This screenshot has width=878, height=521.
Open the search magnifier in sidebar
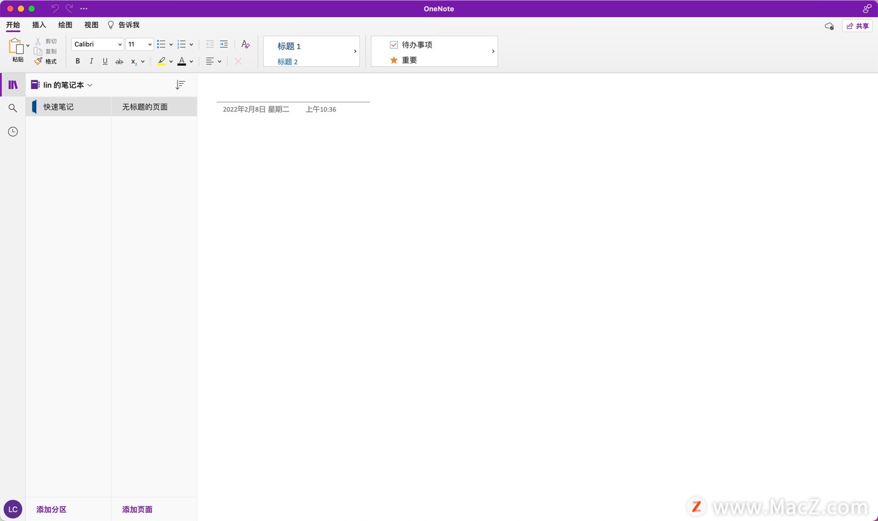13,108
